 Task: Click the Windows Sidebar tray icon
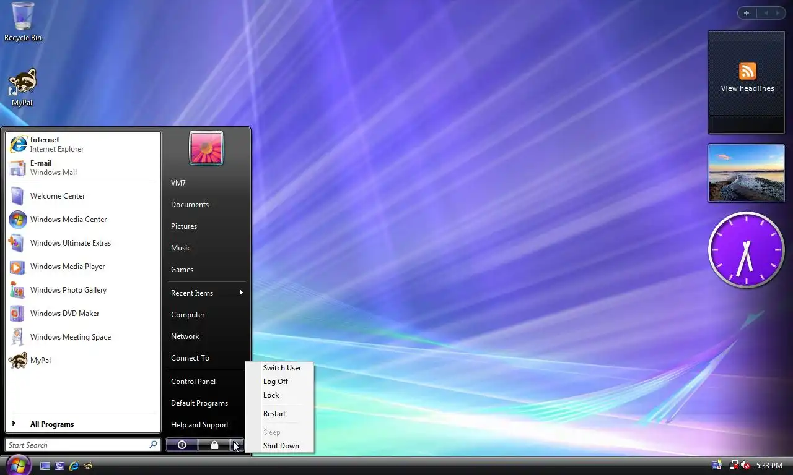pos(717,465)
